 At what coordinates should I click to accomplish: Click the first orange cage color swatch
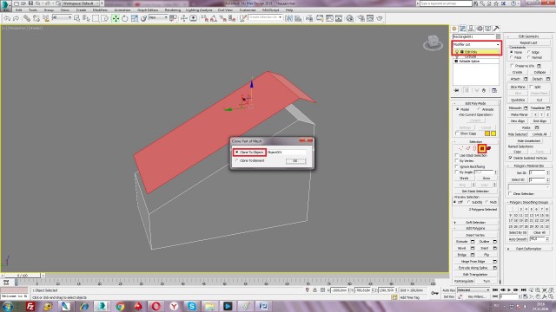coord(487,133)
